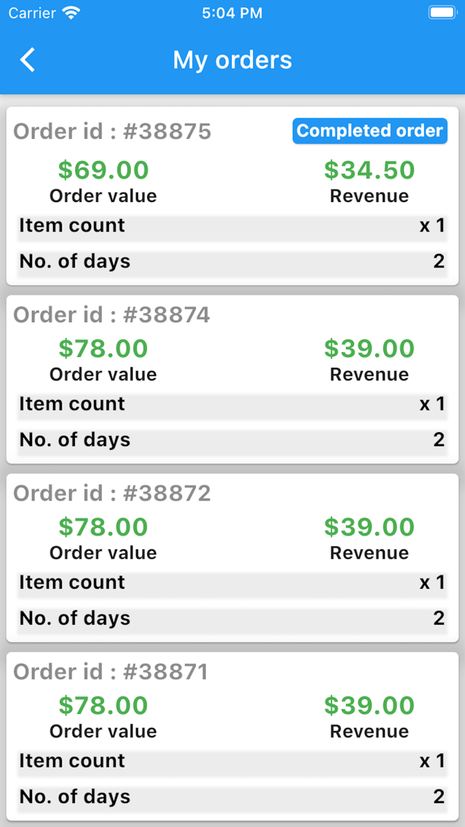Click Item count row of order #38871
Viewport: 465px width, 827px height.
[232, 761]
